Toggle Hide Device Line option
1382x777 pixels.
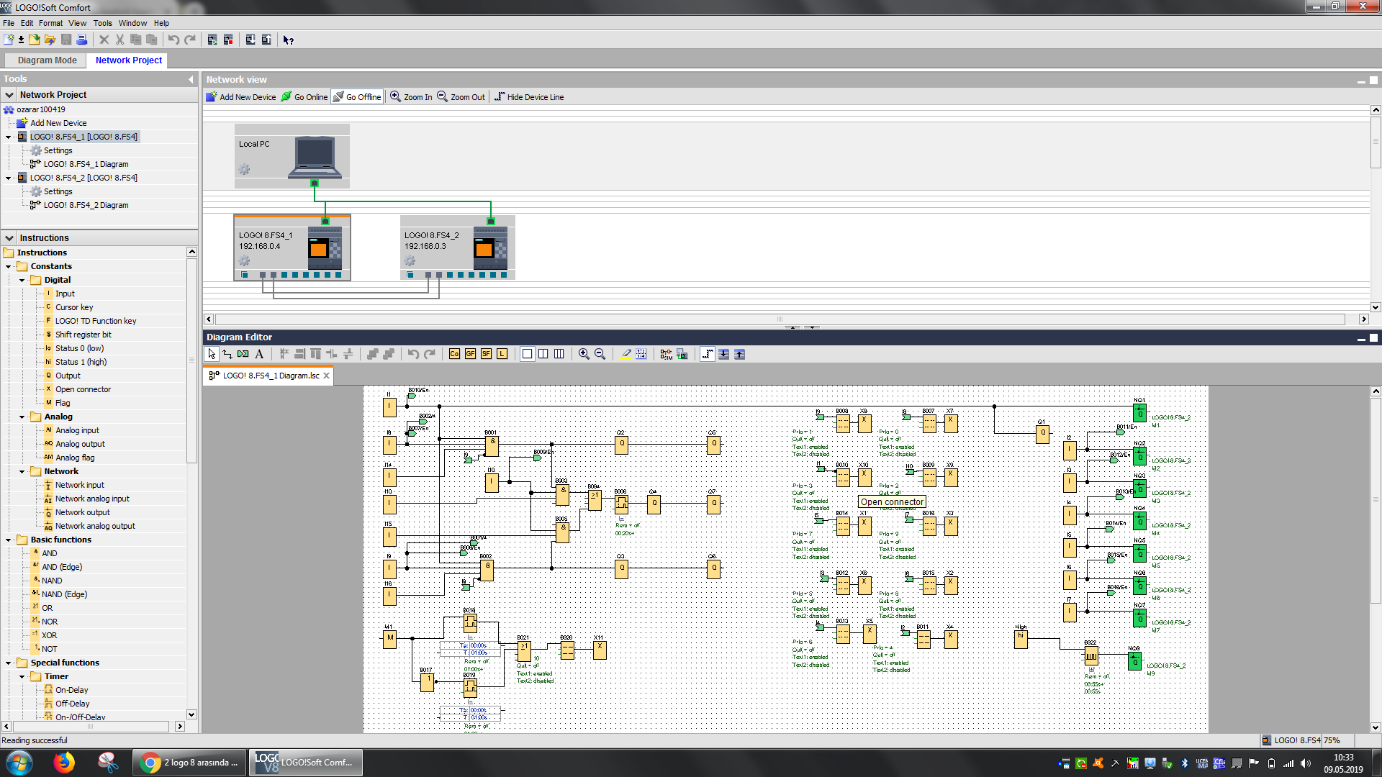click(x=529, y=97)
